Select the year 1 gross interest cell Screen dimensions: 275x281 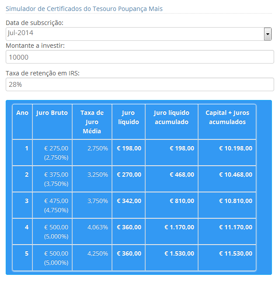click(56, 153)
